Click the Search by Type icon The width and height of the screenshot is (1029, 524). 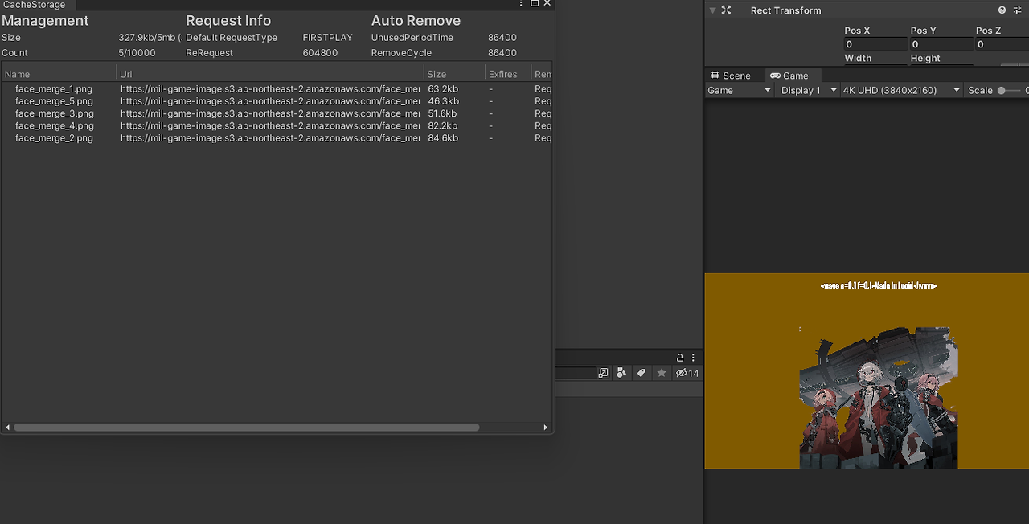pos(621,373)
